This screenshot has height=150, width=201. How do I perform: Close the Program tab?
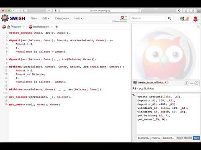click(x=24, y=27)
